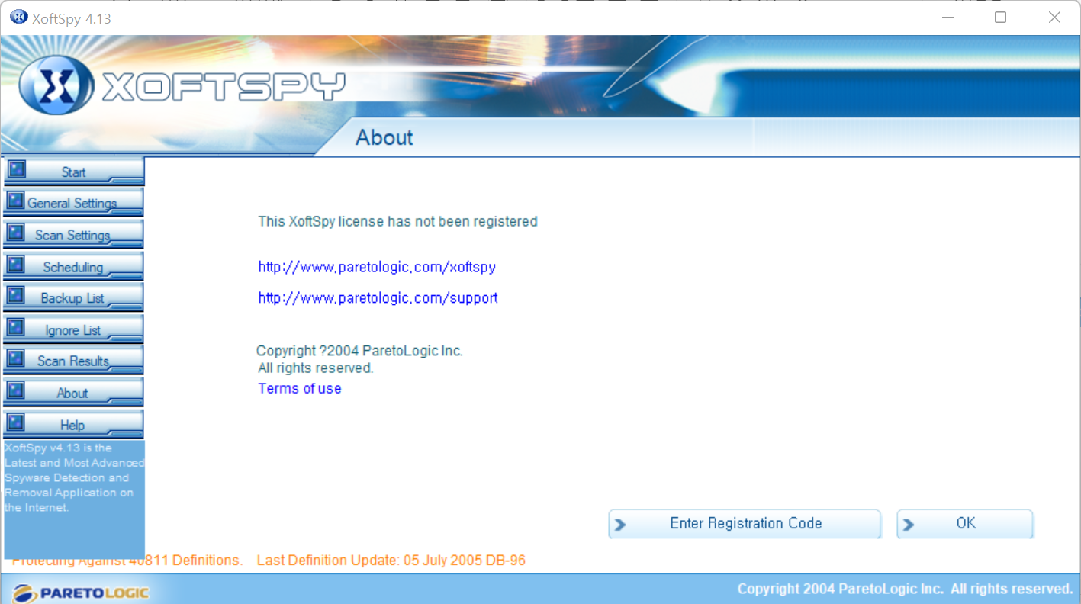Click the icon beside Help
The height and width of the screenshot is (604, 1081).
(16, 422)
